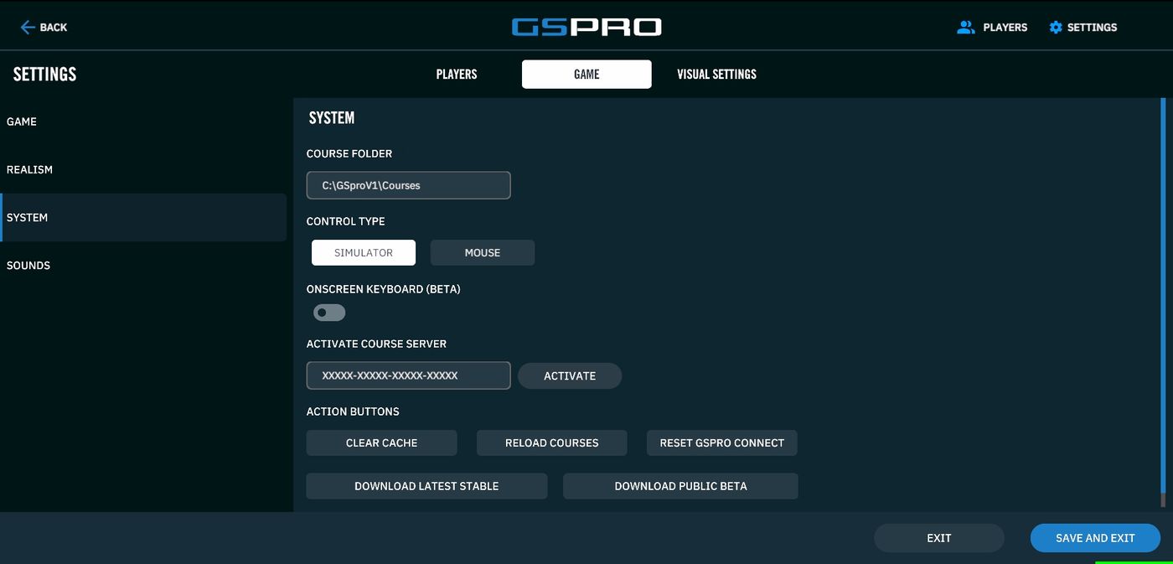Click DOWNLOAD LATEST STABLE
The width and height of the screenshot is (1173, 564).
point(426,486)
